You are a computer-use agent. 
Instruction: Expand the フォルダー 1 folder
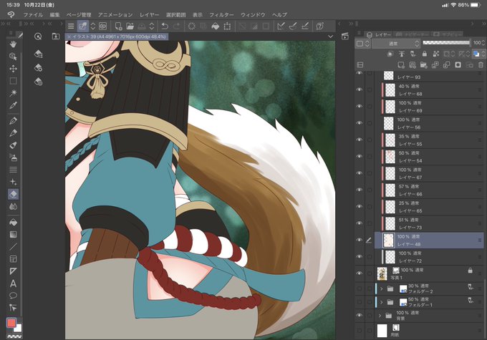(382, 302)
